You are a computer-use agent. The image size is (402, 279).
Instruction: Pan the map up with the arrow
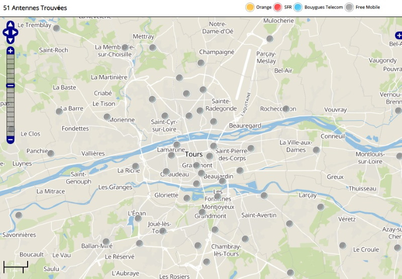[x=11, y=25]
